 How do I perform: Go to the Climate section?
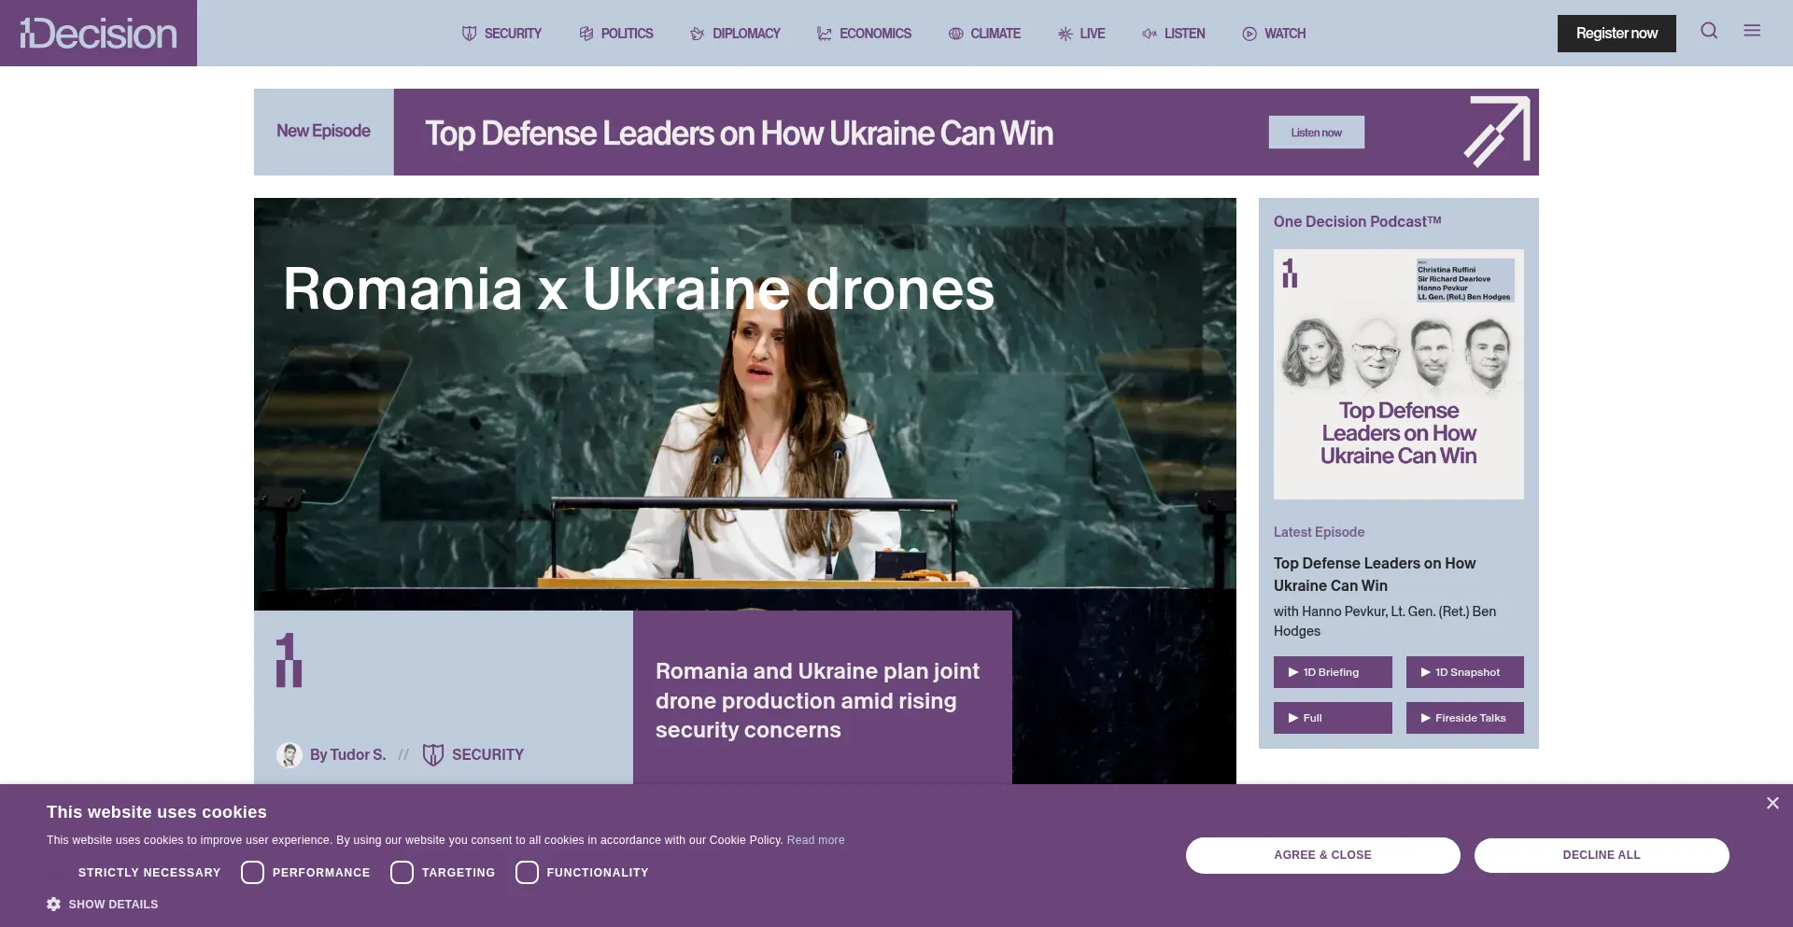[984, 34]
